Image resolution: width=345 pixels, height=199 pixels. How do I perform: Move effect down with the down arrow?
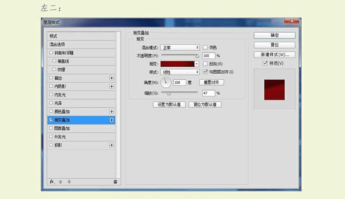click(x=69, y=182)
